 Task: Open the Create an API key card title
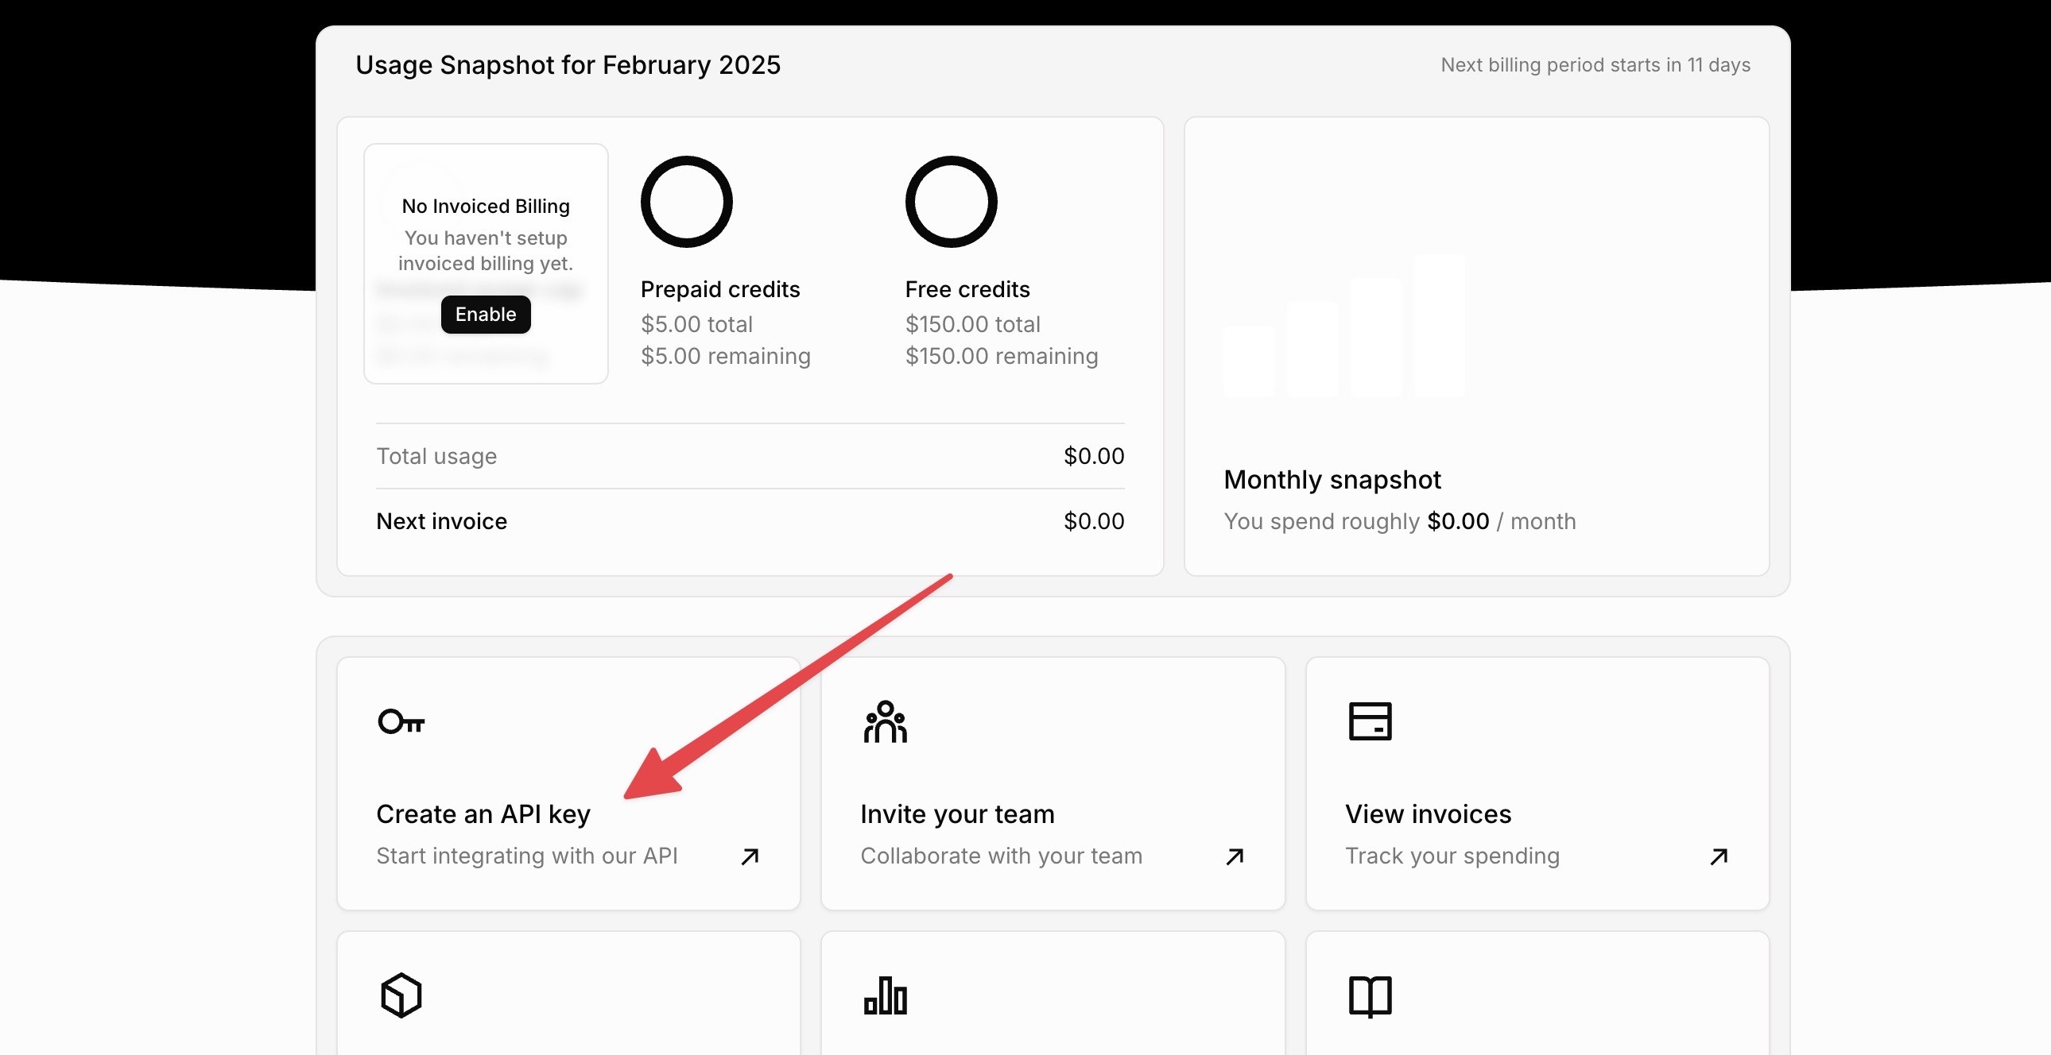(x=483, y=814)
